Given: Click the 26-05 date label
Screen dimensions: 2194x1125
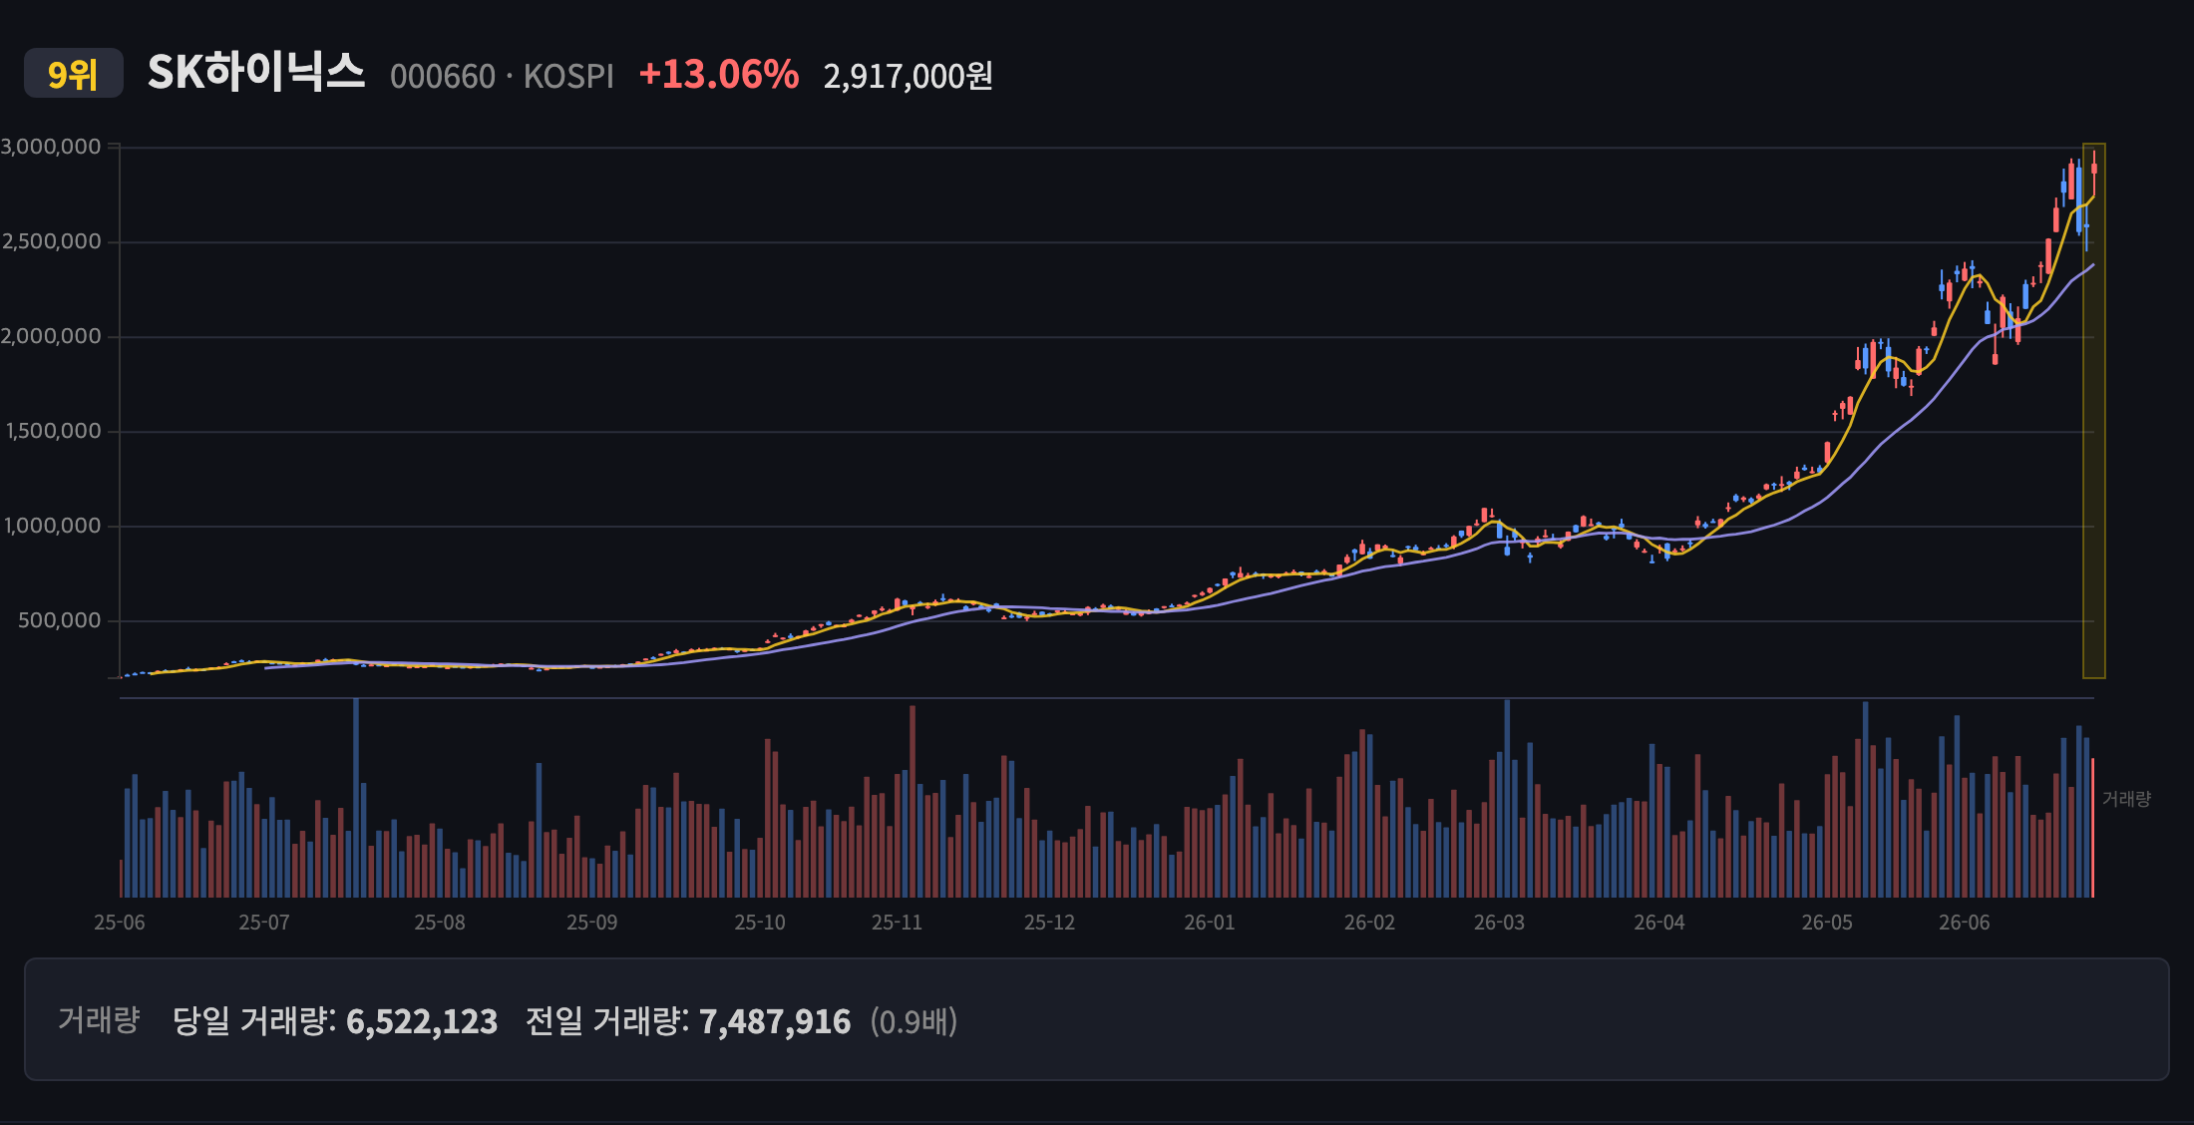Looking at the screenshot, I should (1827, 923).
